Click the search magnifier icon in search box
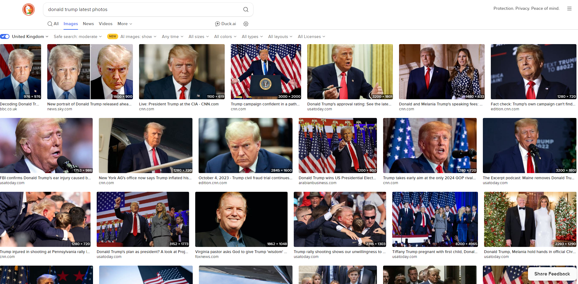 [246, 9]
